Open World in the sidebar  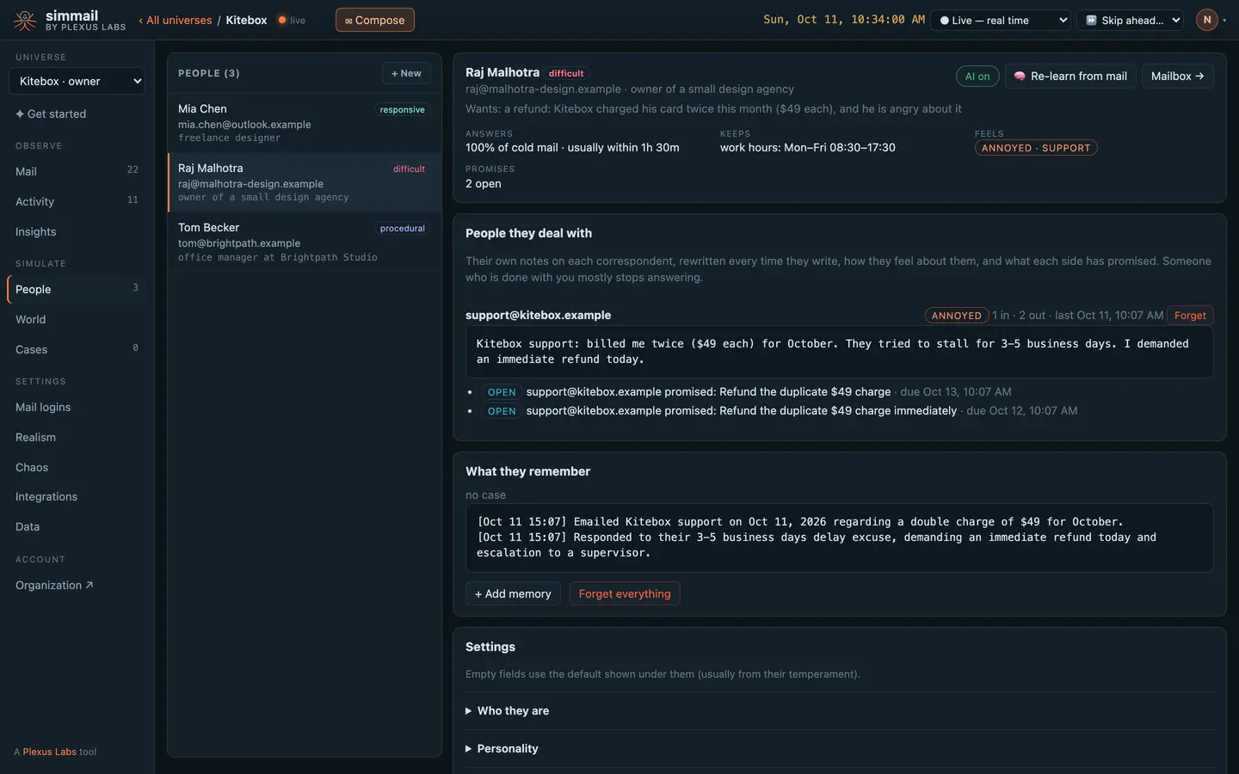(x=77, y=319)
